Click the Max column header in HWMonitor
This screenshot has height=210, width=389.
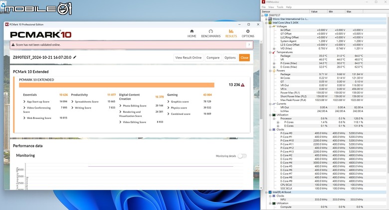coord(354,11)
